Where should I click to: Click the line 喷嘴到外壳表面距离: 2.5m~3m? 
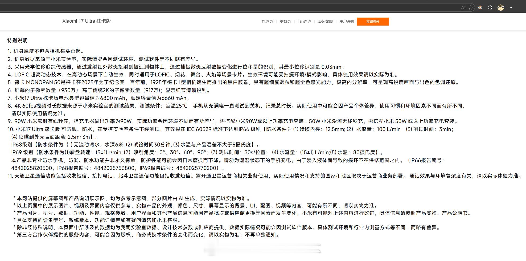[55, 137]
